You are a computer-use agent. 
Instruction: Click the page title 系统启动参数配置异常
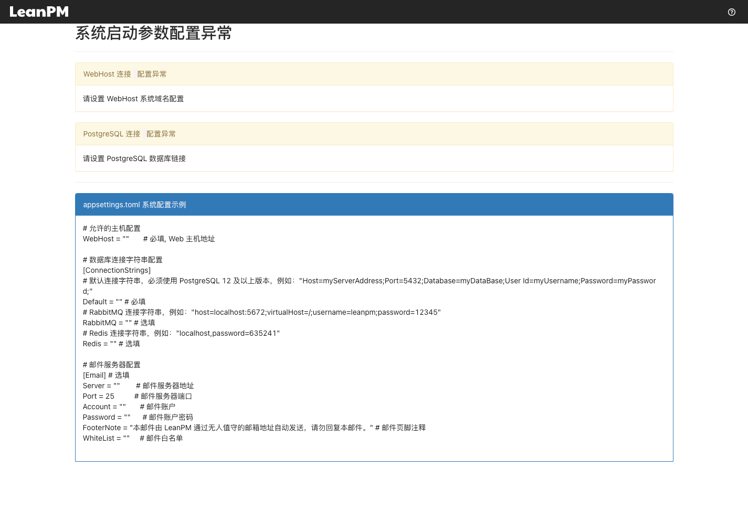tap(153, 33)
